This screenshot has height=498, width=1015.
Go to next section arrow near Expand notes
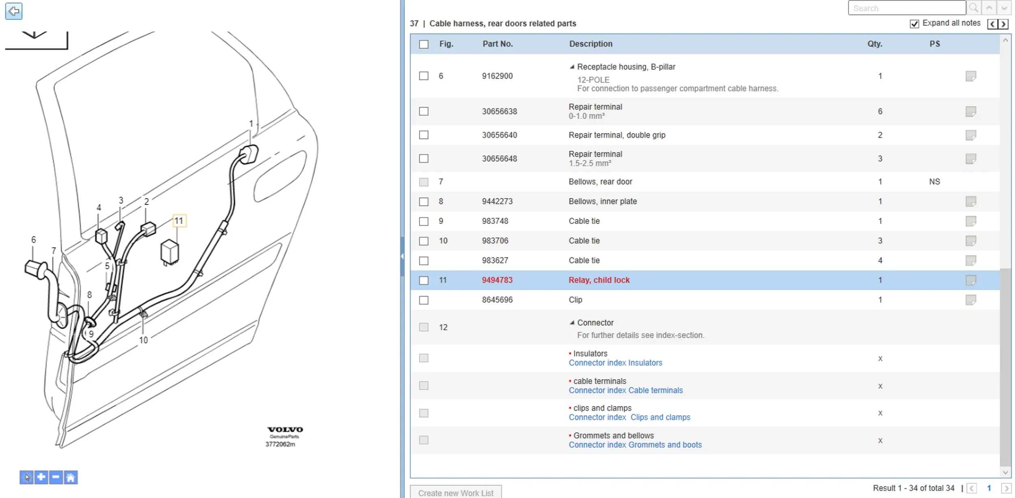(x=1003, y=24)
